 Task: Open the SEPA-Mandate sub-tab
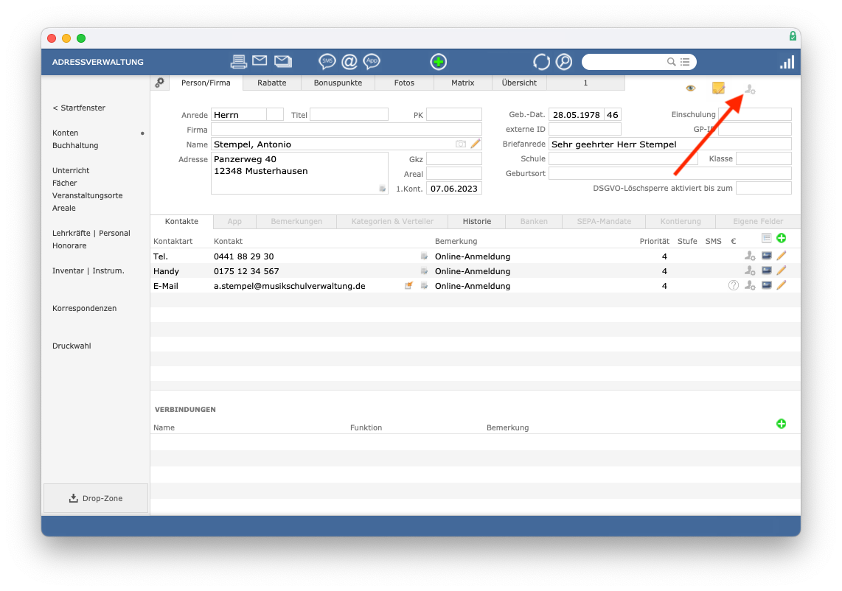604,221
